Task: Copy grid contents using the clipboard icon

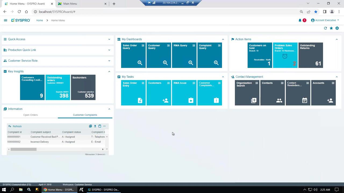Action: [100, 126]
